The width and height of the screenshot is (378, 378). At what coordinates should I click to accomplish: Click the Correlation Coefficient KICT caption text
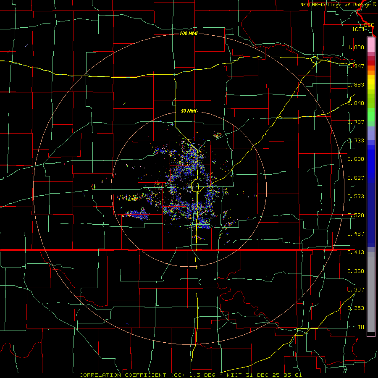[x=190, y=375]
